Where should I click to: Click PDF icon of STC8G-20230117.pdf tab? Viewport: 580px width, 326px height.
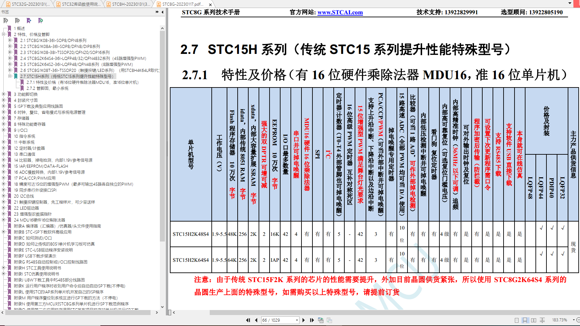click(159, 4)
